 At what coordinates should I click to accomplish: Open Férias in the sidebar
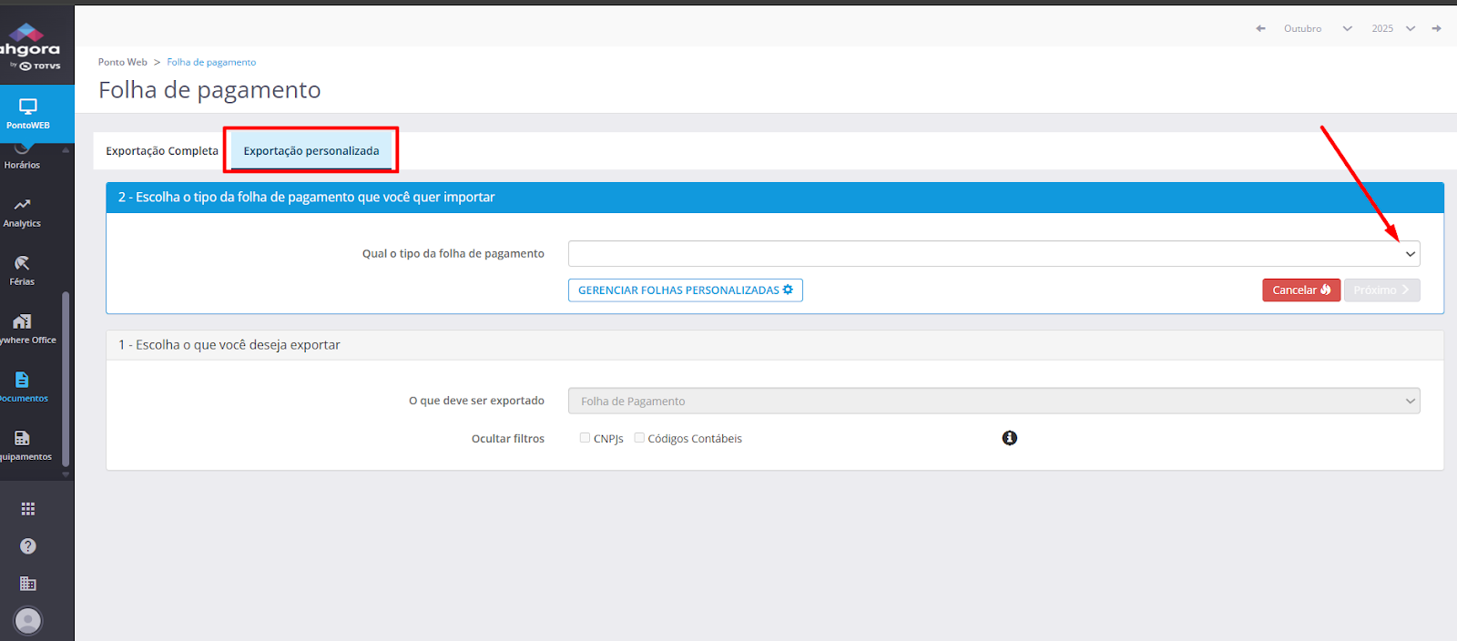click(23, 271)
